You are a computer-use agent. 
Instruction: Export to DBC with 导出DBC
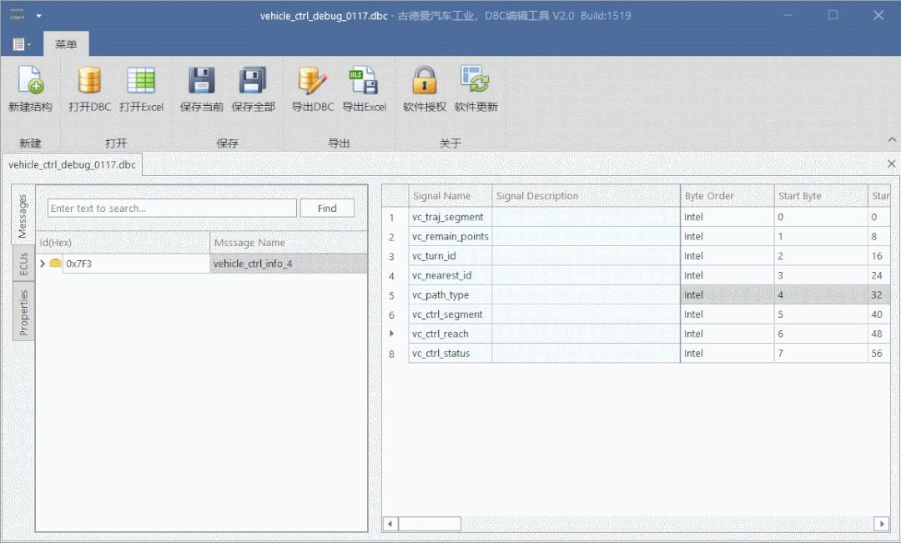tap(313, 89)
